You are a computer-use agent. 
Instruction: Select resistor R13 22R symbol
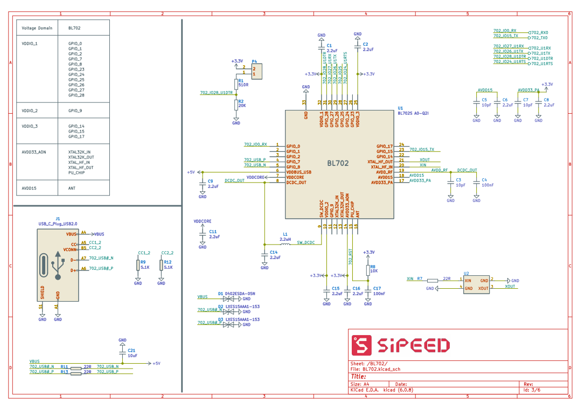(x=76, y=373)
